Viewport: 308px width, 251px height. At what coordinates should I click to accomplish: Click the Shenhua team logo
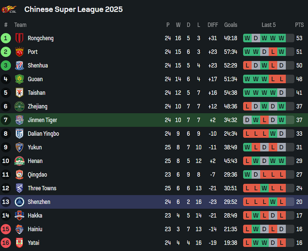(x=19, y=66)
